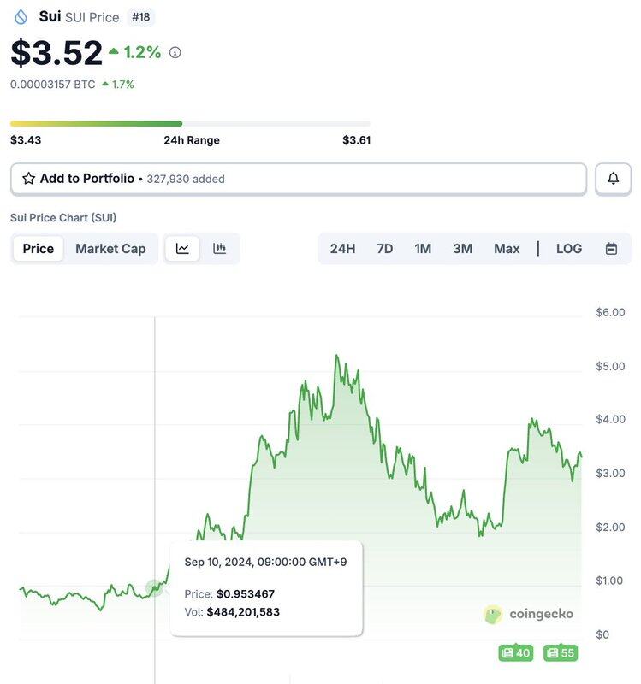Switch to candlestick chart view icon

click(219, 249)
